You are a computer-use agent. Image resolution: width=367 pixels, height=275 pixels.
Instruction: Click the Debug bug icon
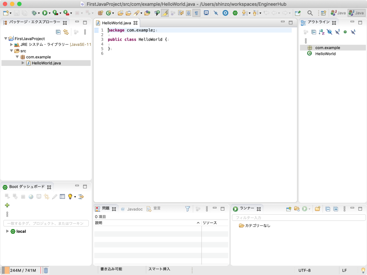(35, 13)
